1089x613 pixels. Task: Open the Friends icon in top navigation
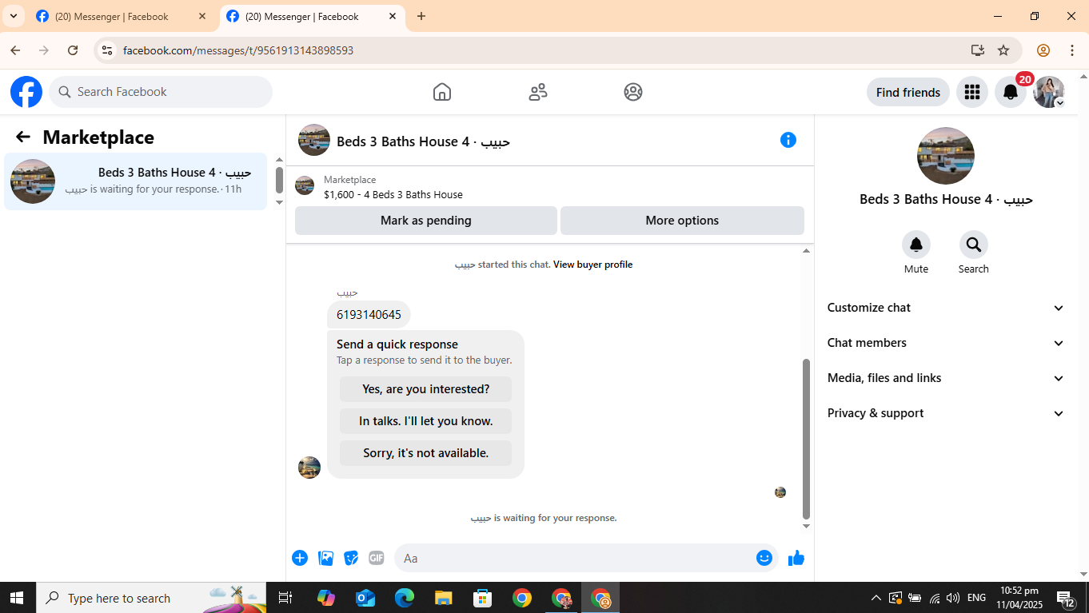coord(538,92)
